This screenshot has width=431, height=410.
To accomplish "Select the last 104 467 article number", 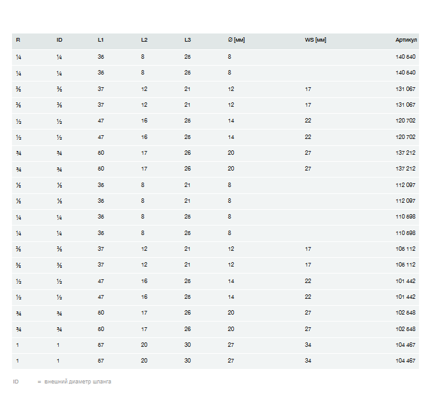I will [x=405, y=361].
